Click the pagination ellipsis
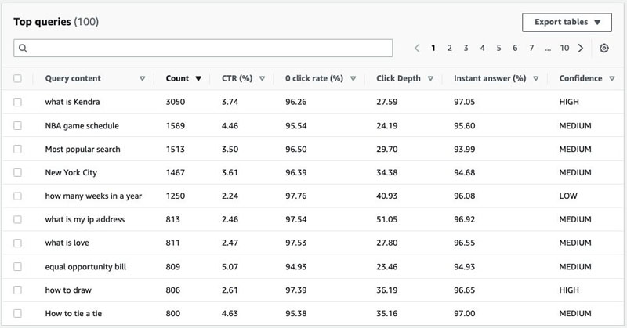The image size is (627, 328). (548, 49)
